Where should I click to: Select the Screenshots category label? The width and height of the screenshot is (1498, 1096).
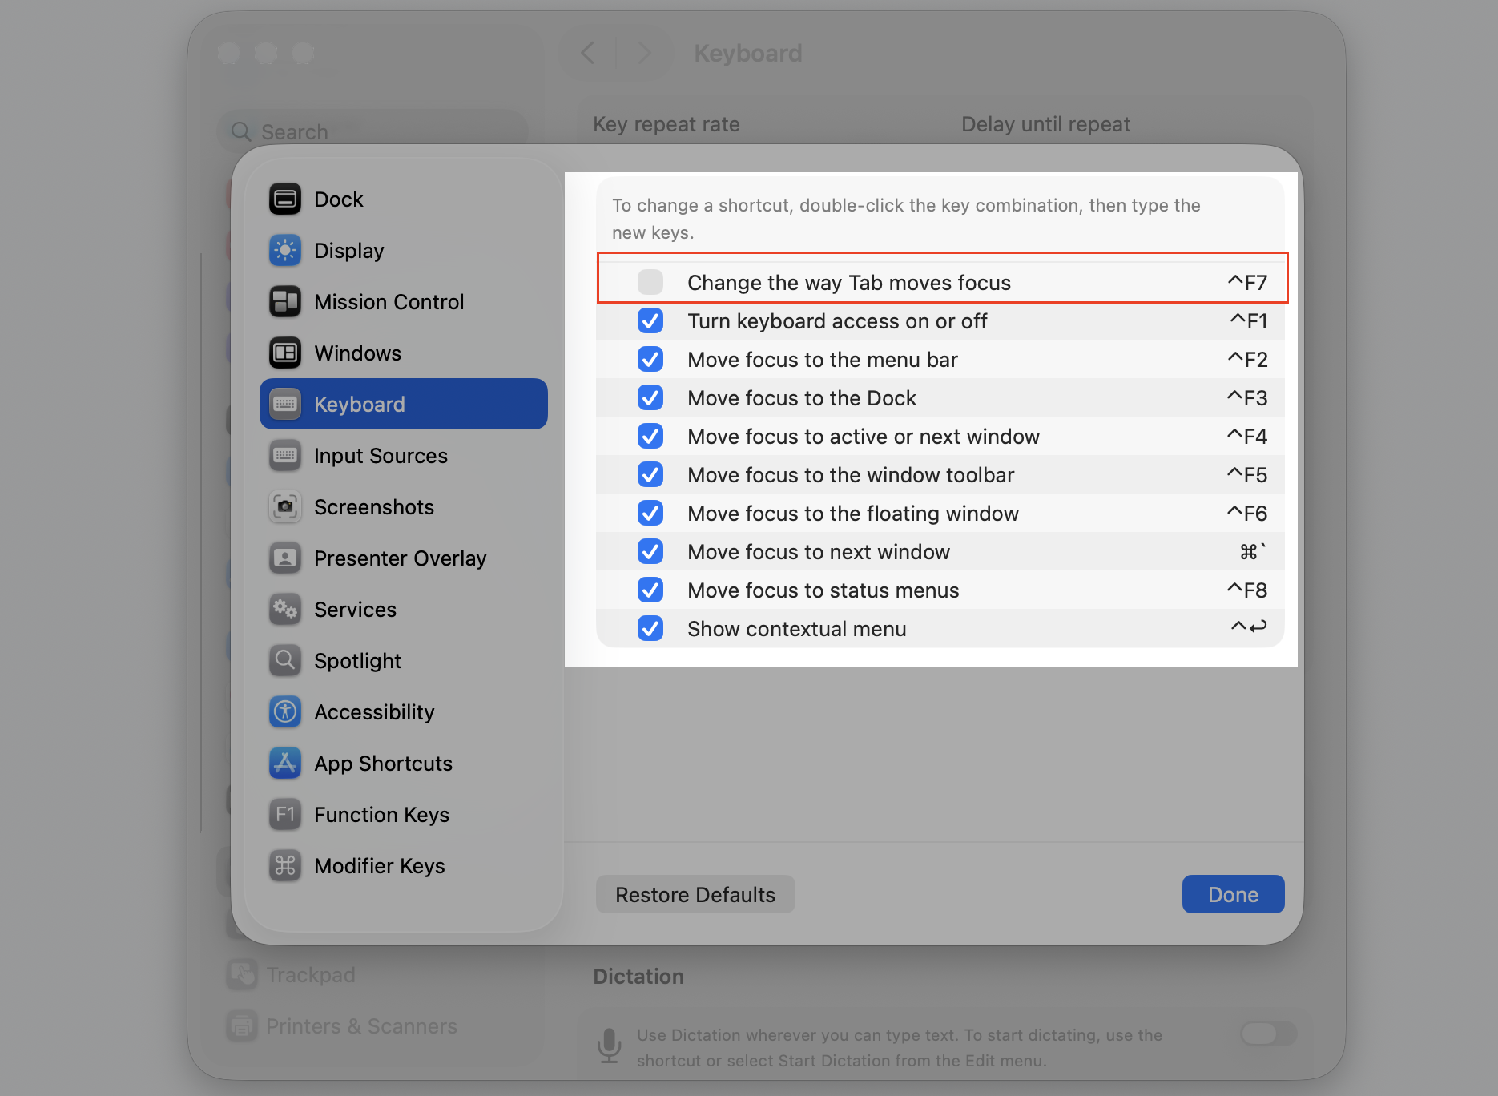pos(374,507)
